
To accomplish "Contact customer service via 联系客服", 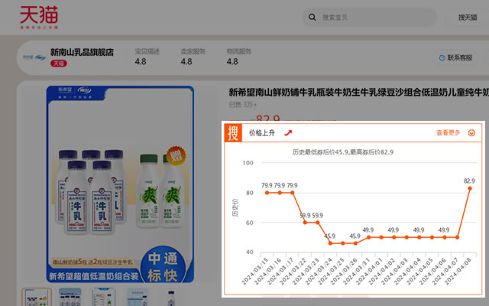I will (x=455, y=58).
